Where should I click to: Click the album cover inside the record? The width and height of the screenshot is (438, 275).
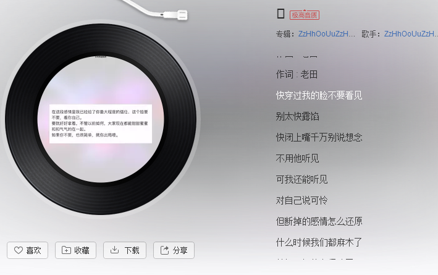101,120
